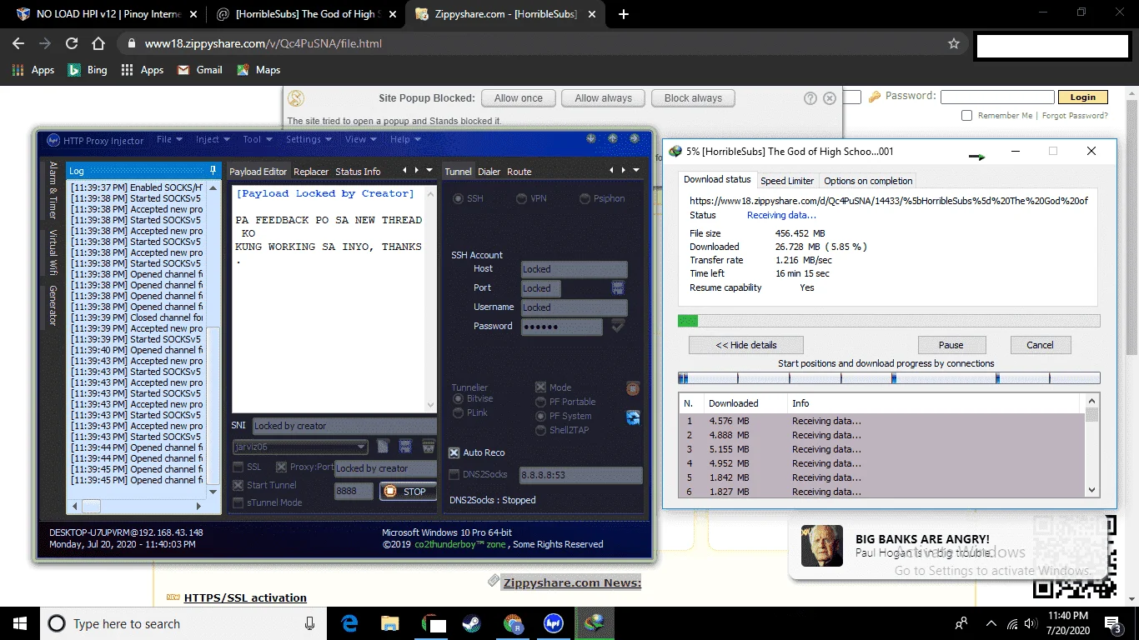Open HPI app from taskbar
The width and height of the screenshot is (1139, 640).
click(x=553, y=623)
